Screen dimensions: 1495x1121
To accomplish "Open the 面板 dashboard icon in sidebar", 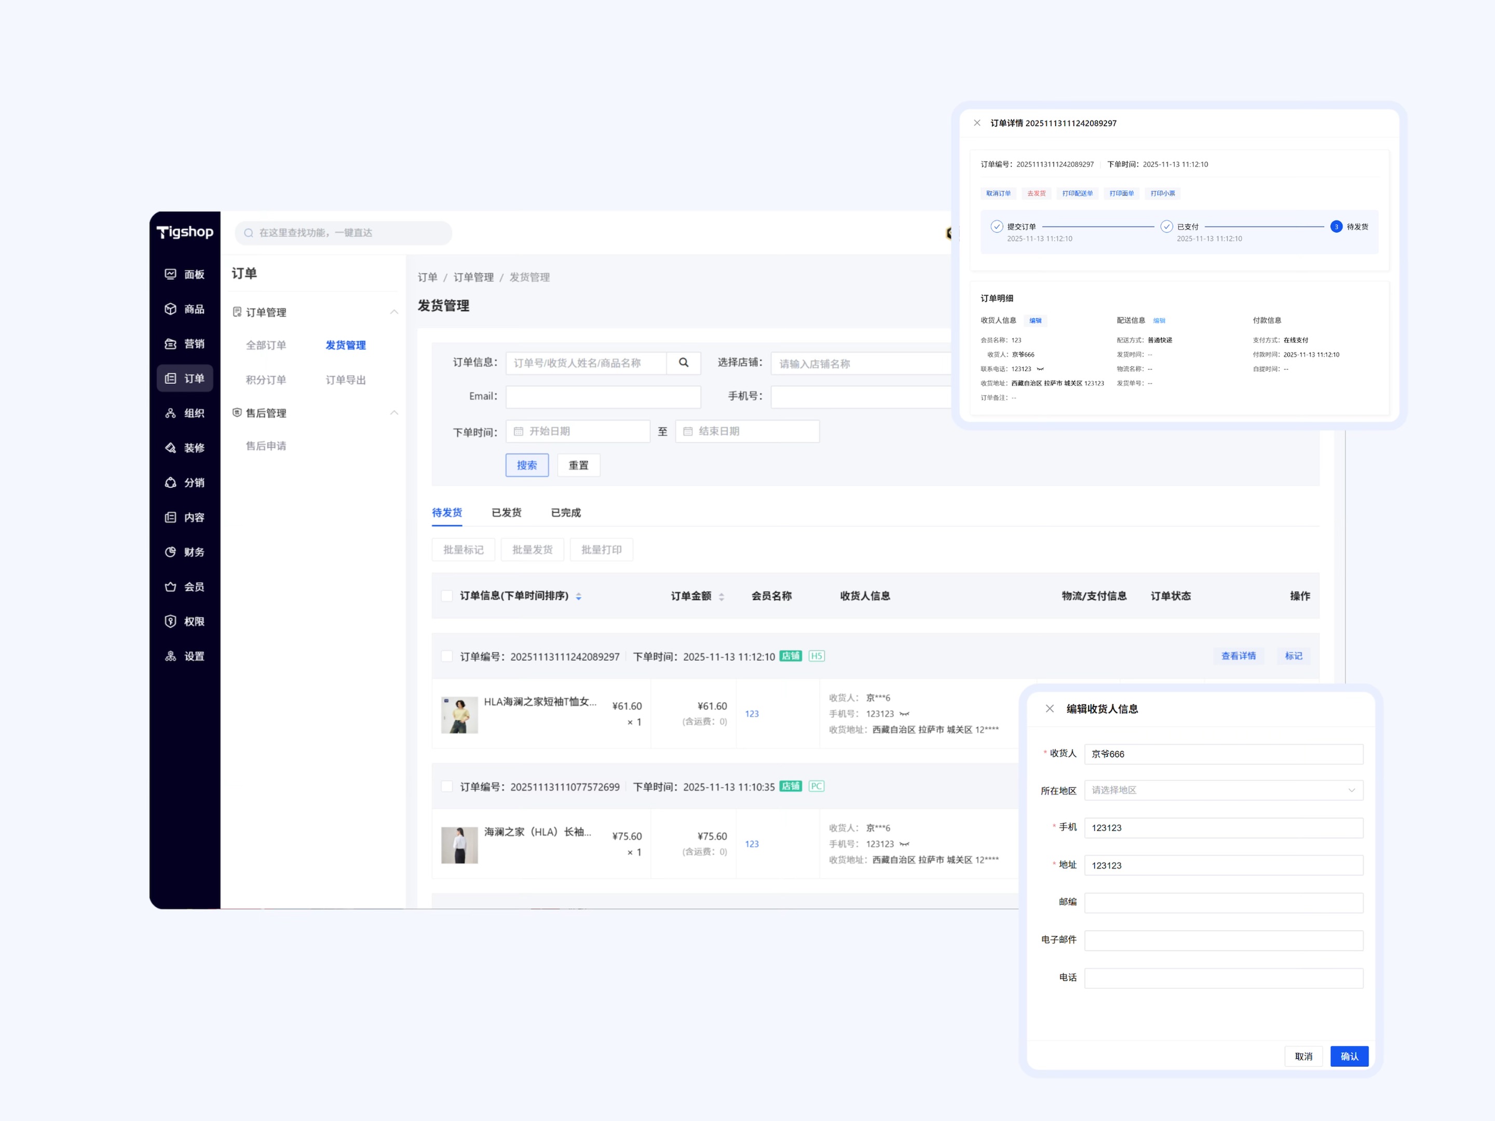I will [x=170, y=274].
